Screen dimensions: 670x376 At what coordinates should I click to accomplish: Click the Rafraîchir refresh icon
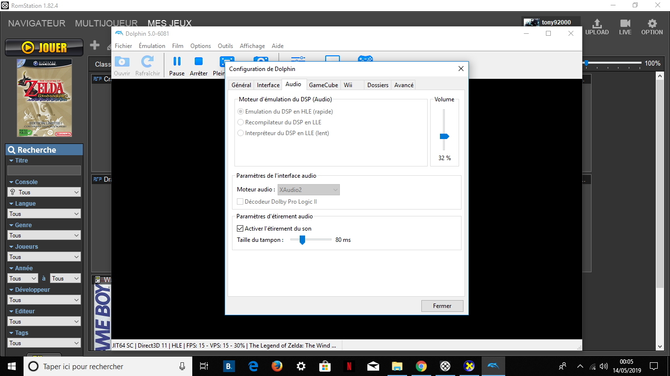click(x=148, y=61)
